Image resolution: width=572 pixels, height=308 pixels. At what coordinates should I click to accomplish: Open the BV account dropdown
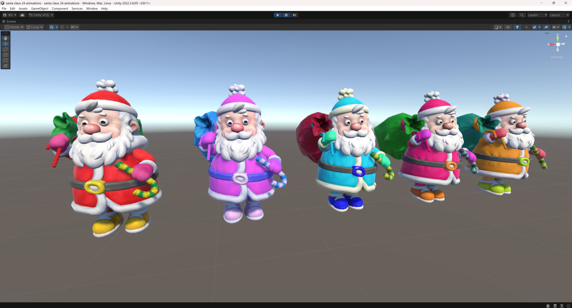(9, 15)
